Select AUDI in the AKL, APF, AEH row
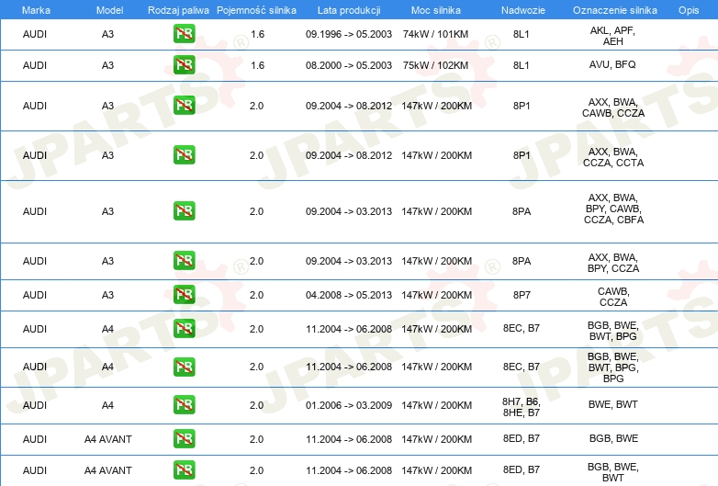 (x=35, y=34)
